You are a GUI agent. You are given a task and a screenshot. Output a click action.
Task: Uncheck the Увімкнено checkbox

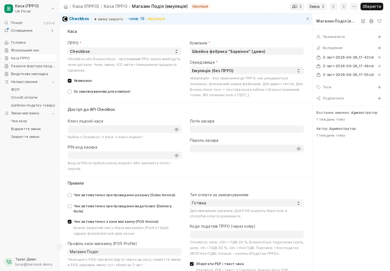click(70, 81)
